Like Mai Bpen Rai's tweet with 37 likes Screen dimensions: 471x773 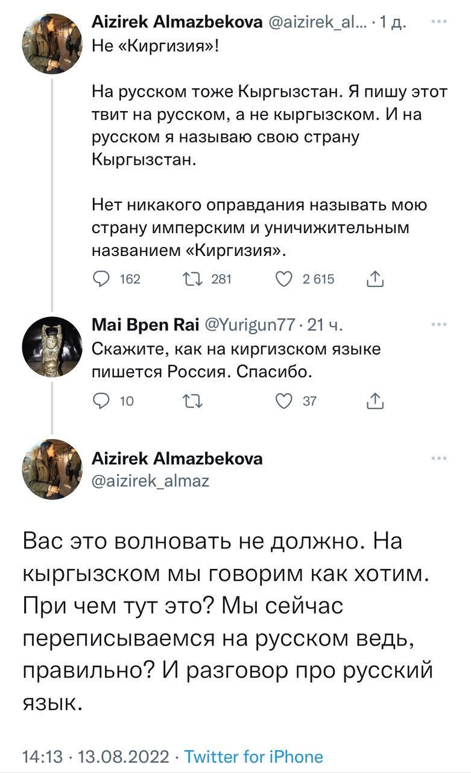point(283,400)
